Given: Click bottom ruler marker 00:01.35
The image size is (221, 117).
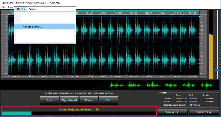Looking at the screenshot, I should [16, 77].
